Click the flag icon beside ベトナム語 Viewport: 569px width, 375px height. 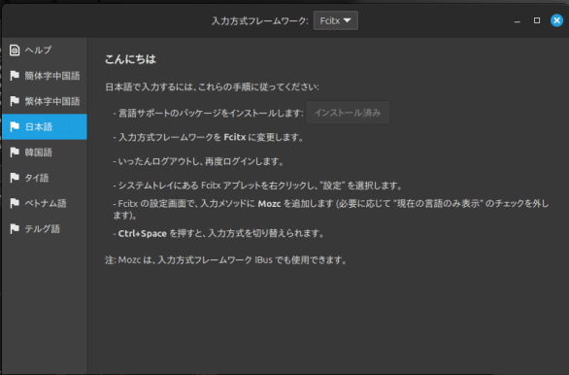(x=15, y=203)
